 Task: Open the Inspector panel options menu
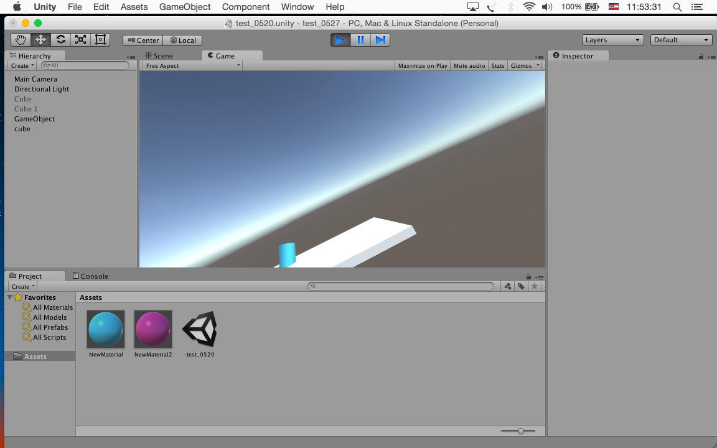[711, 57]
